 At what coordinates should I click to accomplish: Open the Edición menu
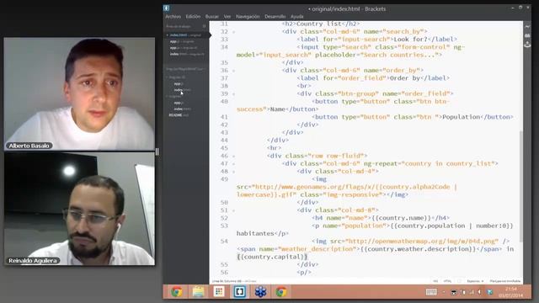(193, 17)
